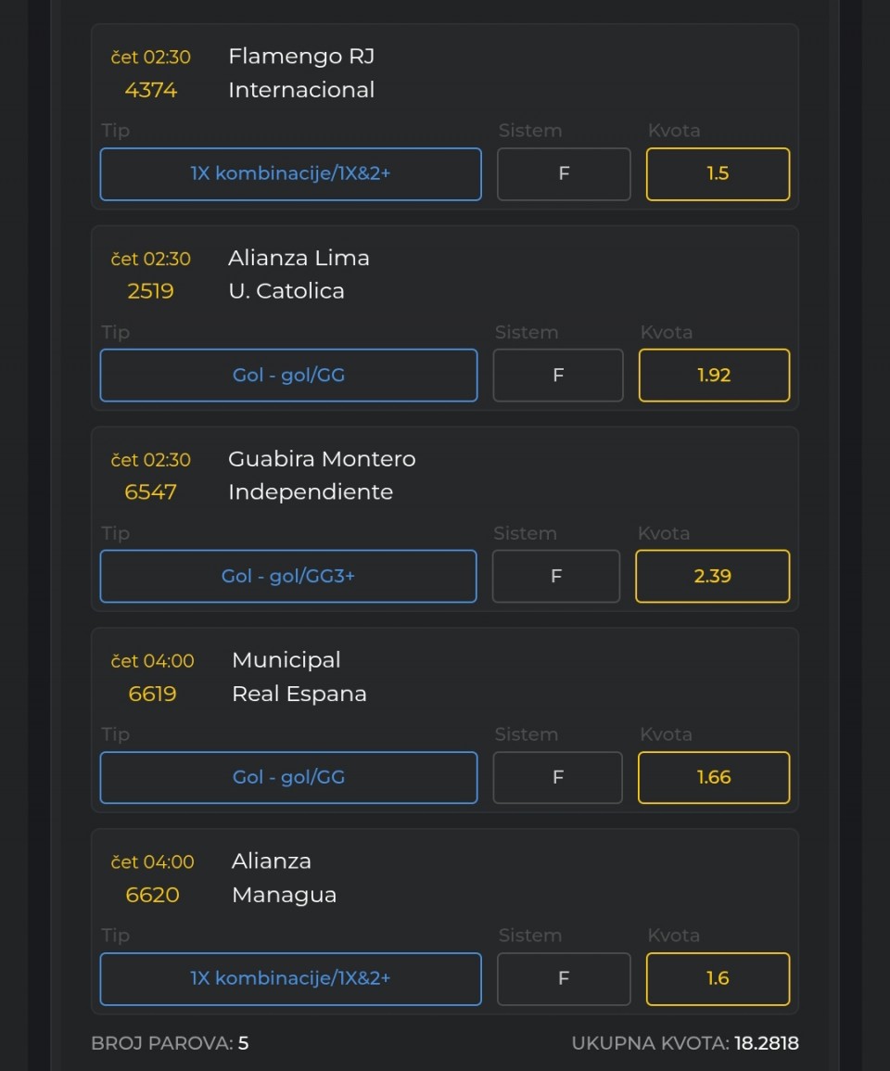
Task: Click the 1.6 odds box
Action: click(x=718, y=979)
